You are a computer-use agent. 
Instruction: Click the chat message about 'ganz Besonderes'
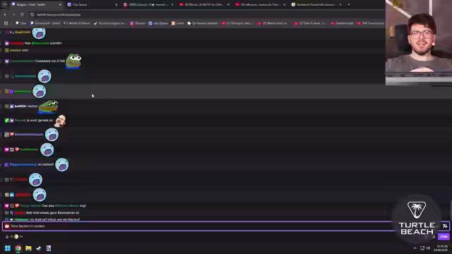52,213
